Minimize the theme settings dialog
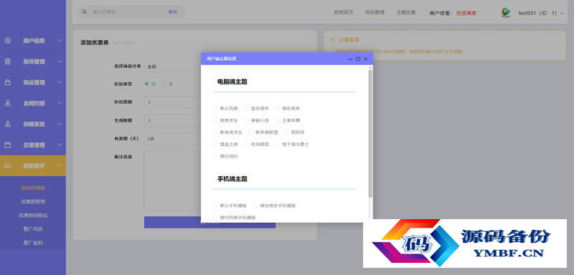Viewport: 574px width, 275px height. click(x=350, y=59)
